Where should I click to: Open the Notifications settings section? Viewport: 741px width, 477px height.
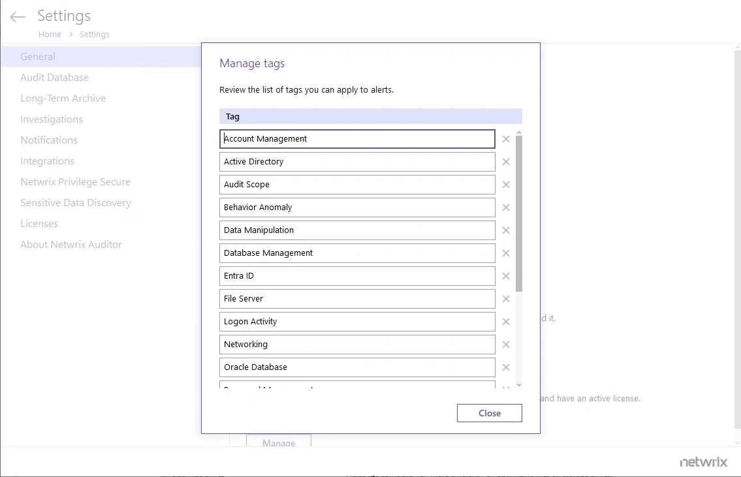click(x=49, y=140)
